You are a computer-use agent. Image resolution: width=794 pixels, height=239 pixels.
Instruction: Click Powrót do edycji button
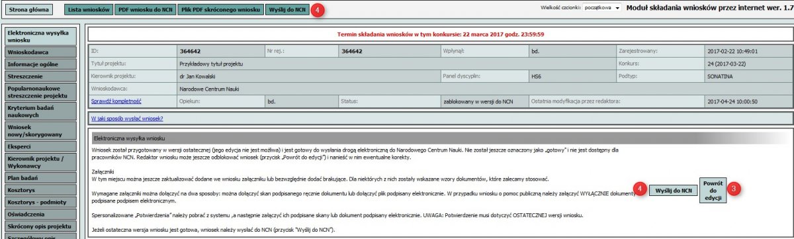[713, 191]
